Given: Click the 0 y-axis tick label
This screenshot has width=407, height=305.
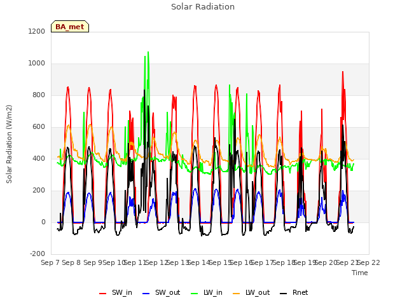Looking at the screenshot, I should pos(43,222).
